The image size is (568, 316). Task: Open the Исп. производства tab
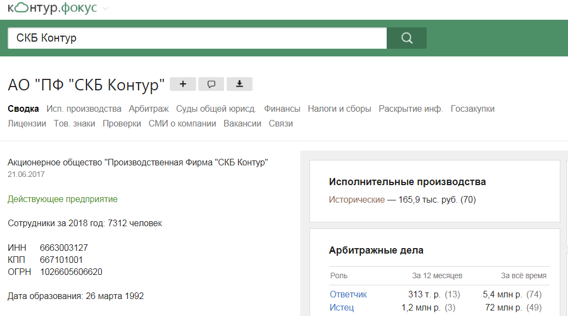click(84, 109)
